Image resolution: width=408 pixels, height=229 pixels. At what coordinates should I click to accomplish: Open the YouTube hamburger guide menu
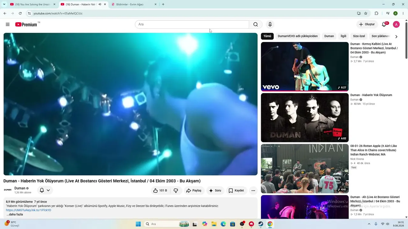[x=8, y=24]
